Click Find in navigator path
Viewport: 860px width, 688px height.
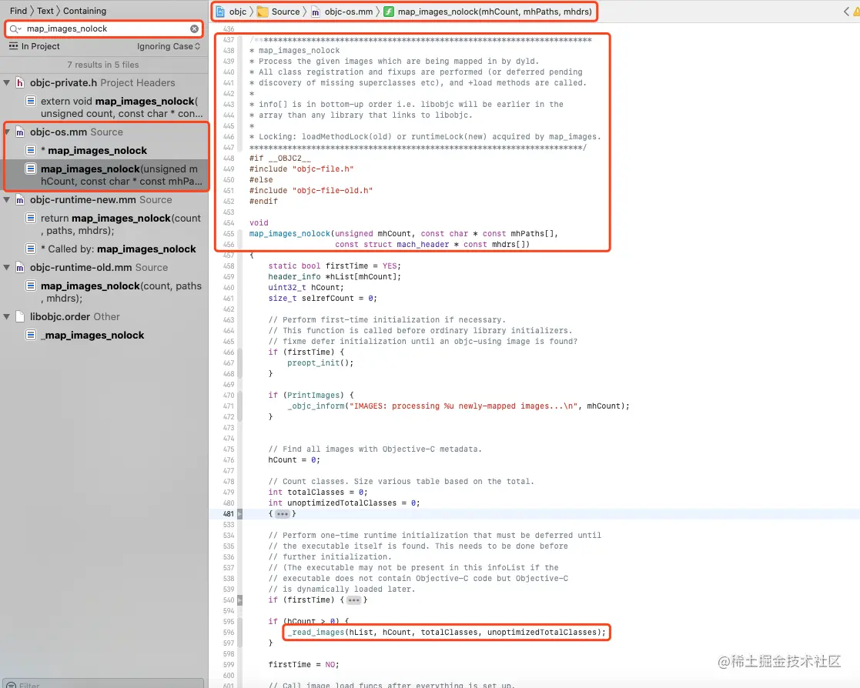(x=18, y=11)
